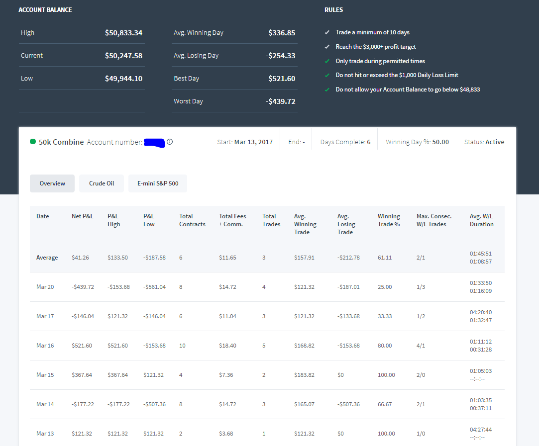Click green checkmark for Daily Loss Limit
The width and height of the screenshot is (539, 446).
pyautogui.click(x=327, y=75)
